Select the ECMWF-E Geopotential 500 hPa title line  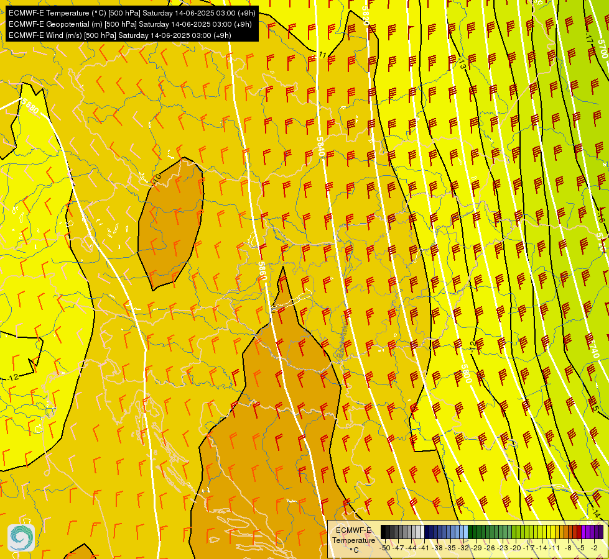click(130, 24)
